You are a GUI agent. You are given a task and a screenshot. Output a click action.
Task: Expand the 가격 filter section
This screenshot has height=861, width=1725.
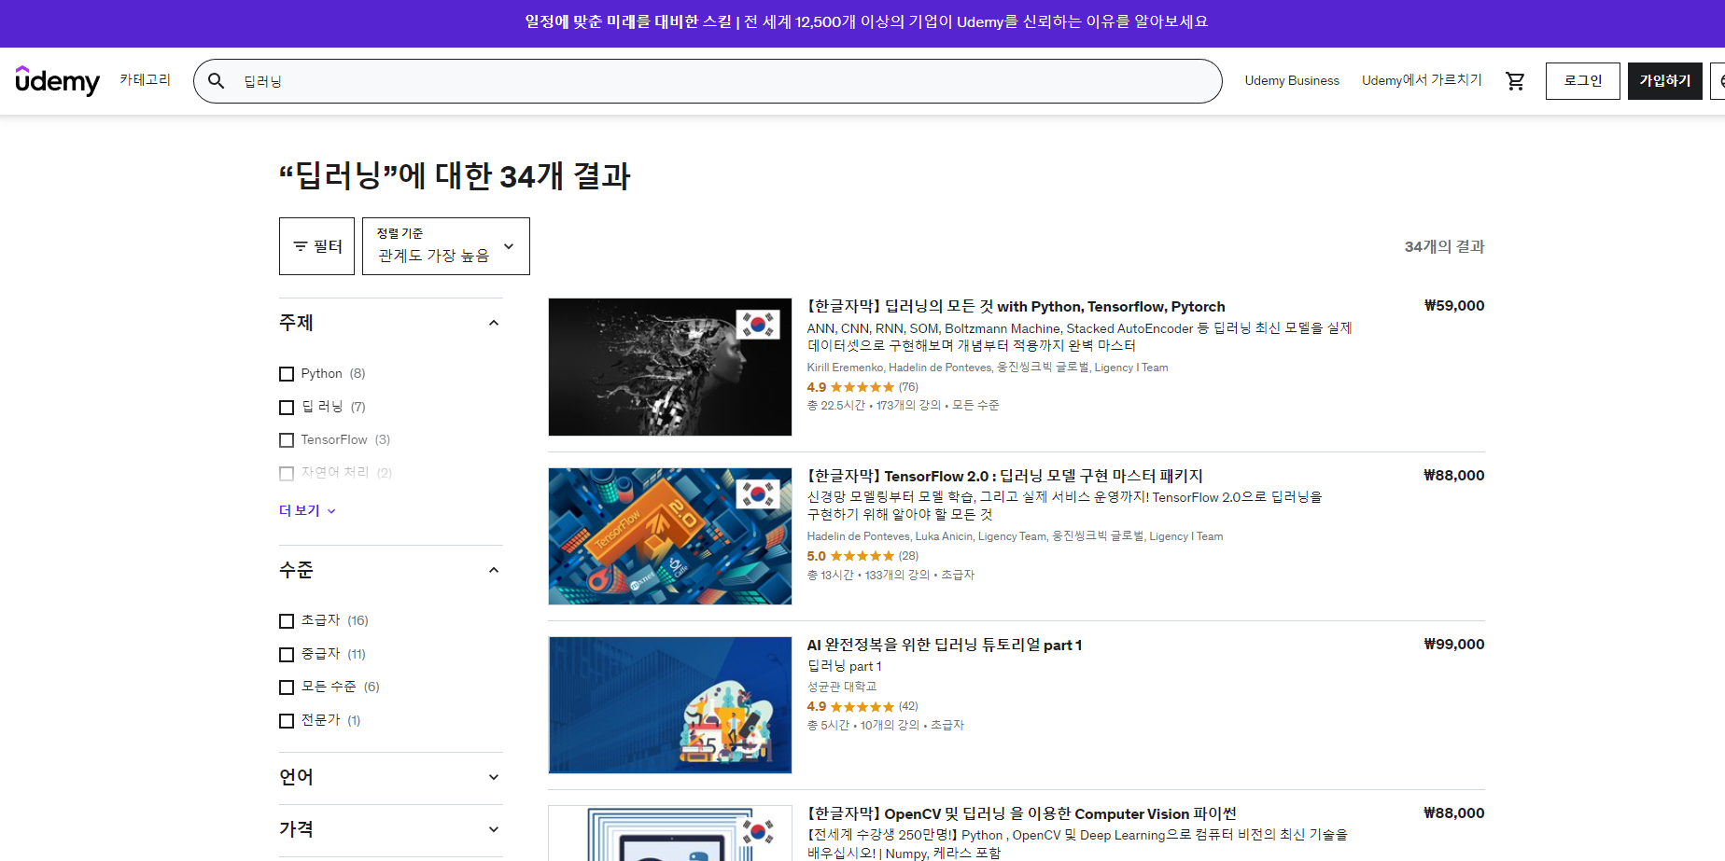391,829
